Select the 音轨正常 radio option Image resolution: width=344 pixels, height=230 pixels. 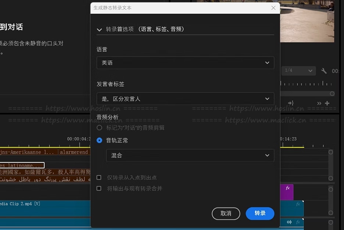(99, 140)
